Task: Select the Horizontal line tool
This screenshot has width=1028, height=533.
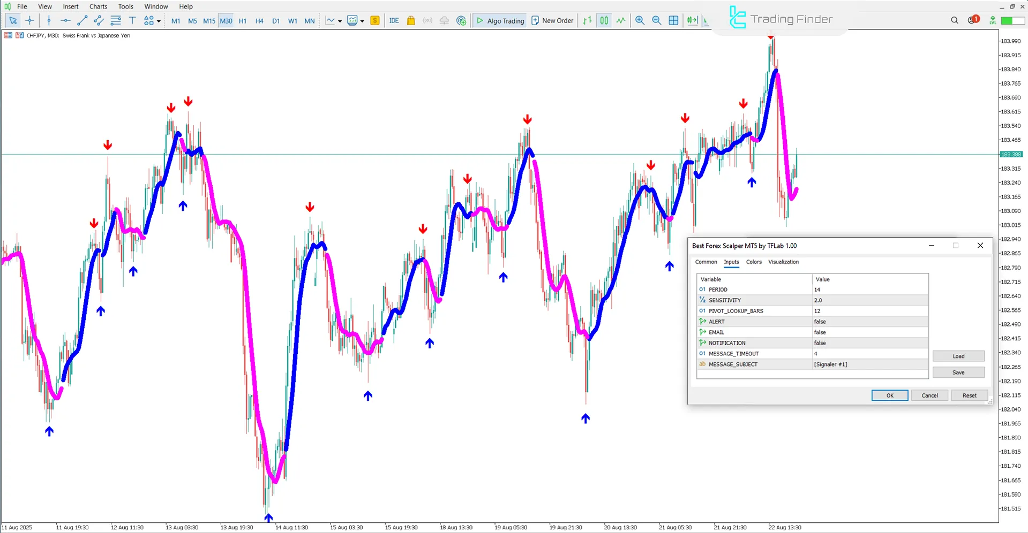Action: coord(65,20)
